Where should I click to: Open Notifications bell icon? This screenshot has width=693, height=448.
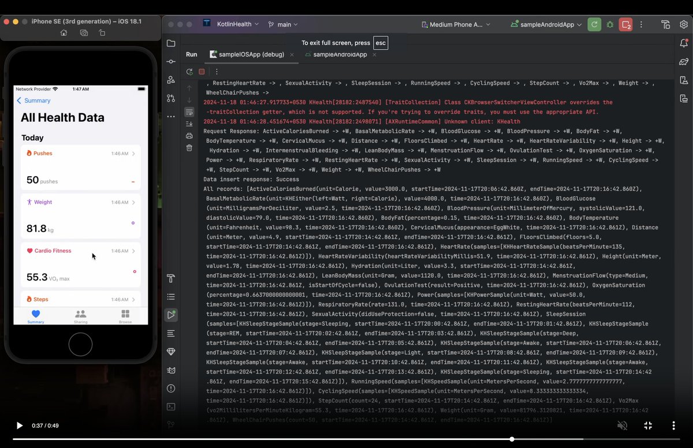coord(684,43)
